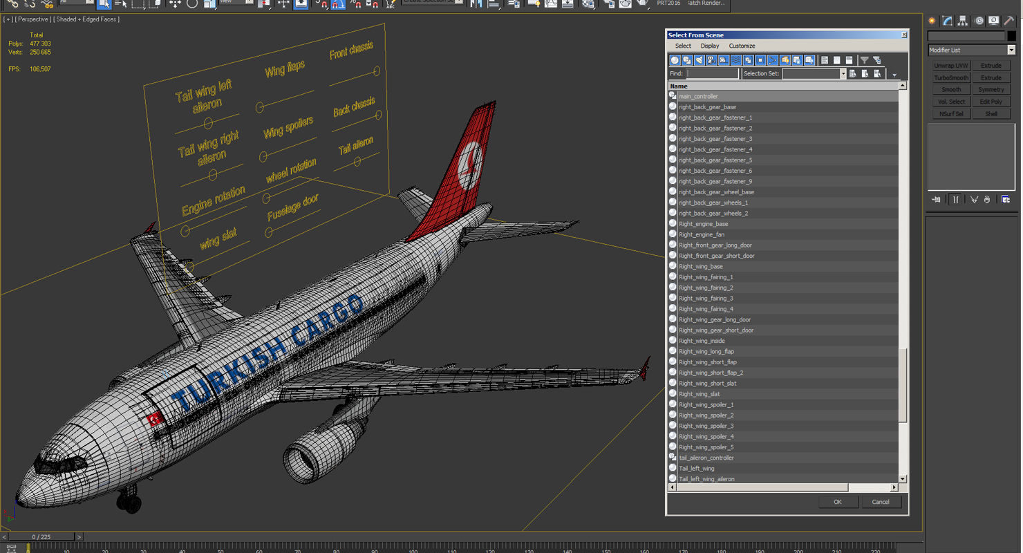
Task: Toggle Show End Result icon
Action: [956, 200]
